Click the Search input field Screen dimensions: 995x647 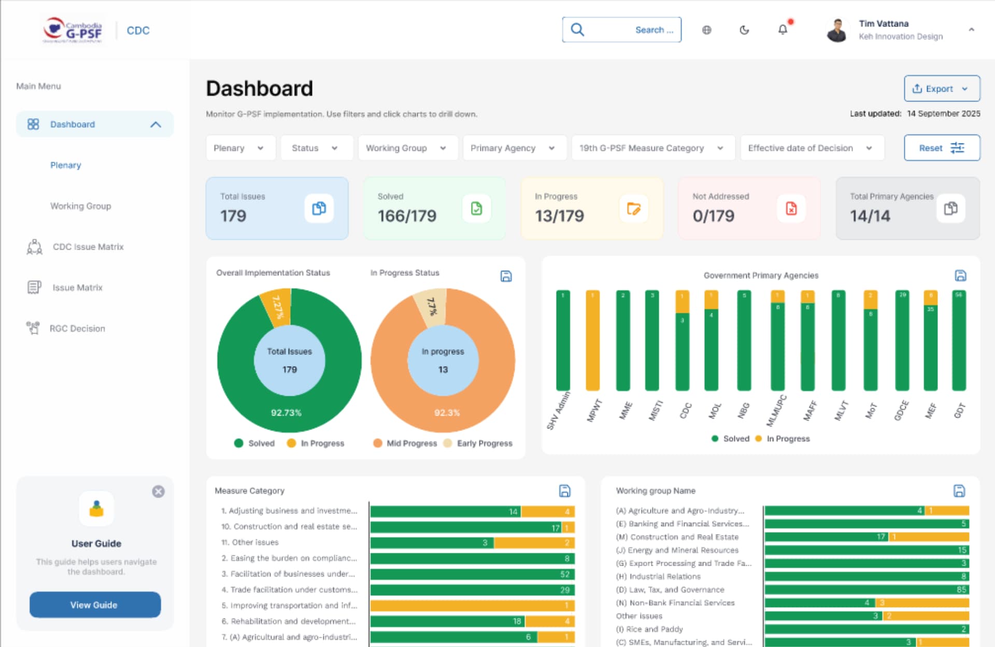coord(621,30)
